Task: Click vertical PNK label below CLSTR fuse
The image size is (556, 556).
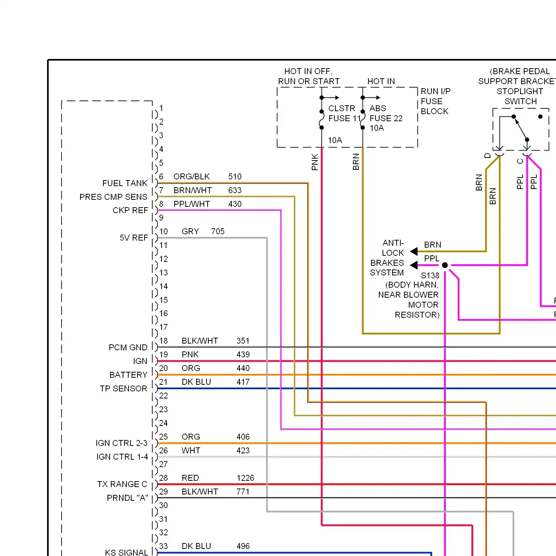Action: [315, 162]
